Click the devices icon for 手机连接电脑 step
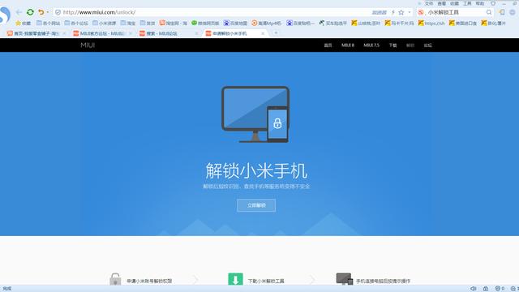 [345, 279]
